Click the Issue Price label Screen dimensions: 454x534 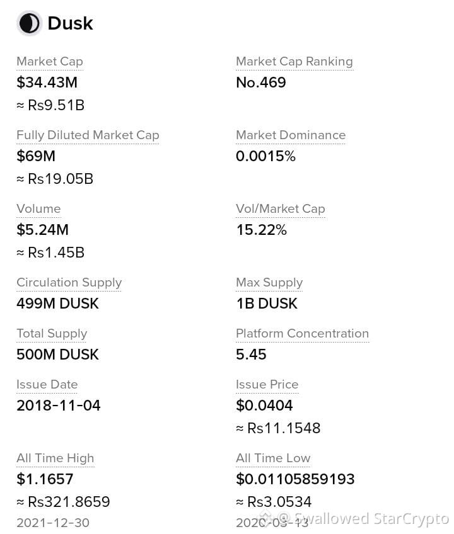(267, 385)
